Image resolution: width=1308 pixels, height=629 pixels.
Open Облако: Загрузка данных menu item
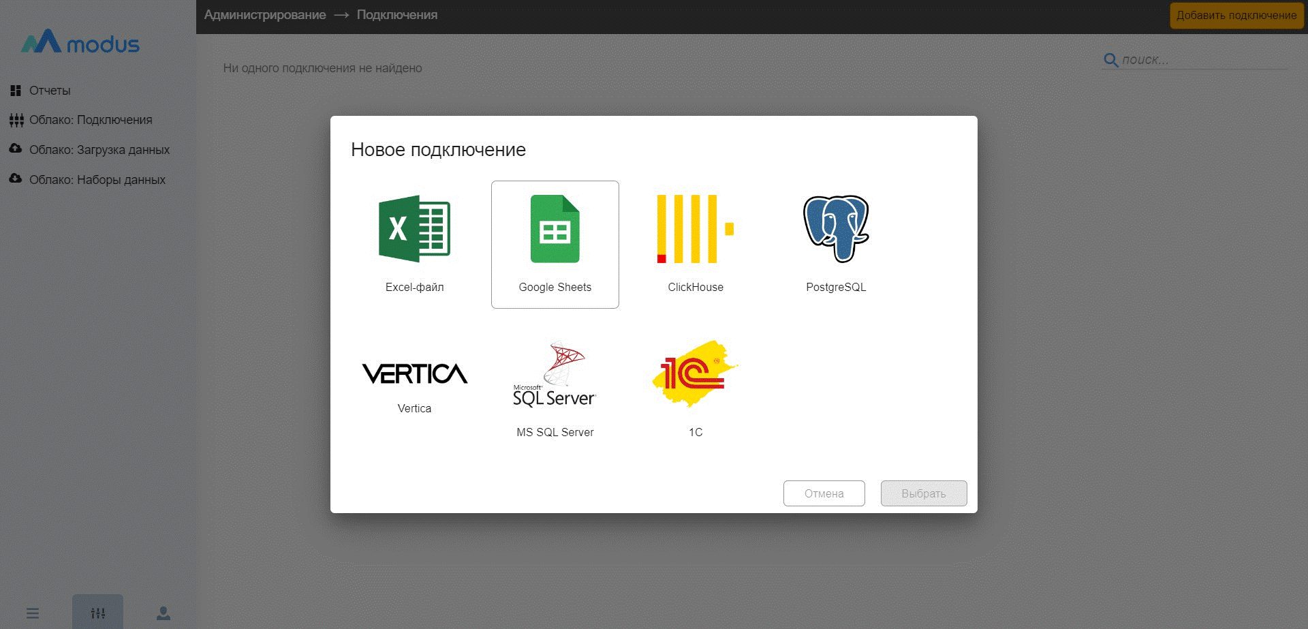point(99,150)
